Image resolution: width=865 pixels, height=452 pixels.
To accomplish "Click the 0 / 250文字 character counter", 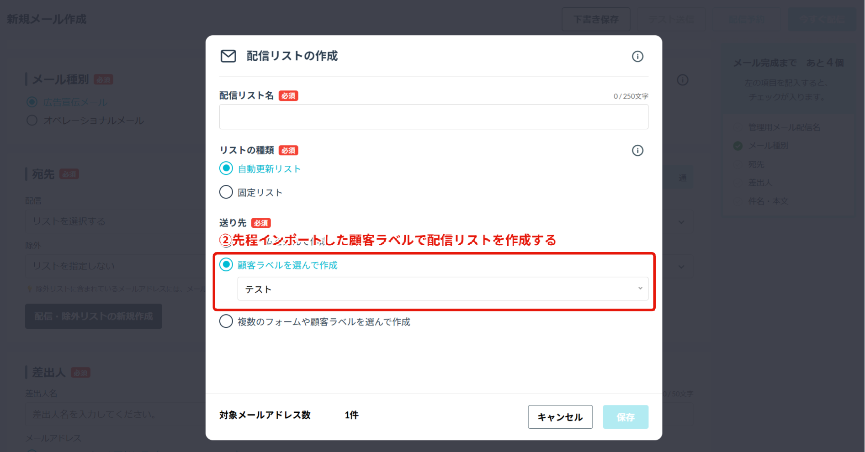I will (x=631, y=96).
